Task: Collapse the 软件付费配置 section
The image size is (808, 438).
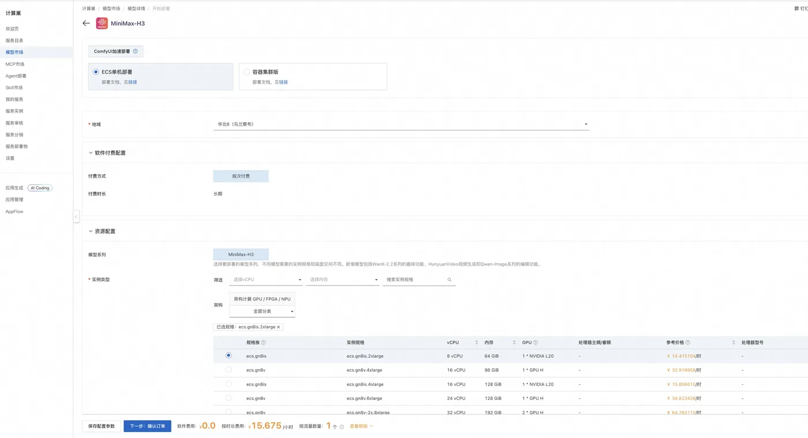Action: (91, 153)
